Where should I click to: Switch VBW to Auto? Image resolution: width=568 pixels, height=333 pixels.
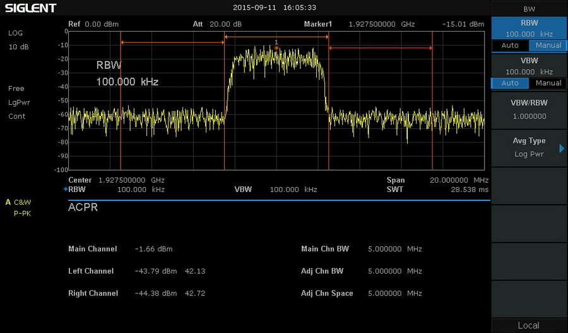click(510, 83)
